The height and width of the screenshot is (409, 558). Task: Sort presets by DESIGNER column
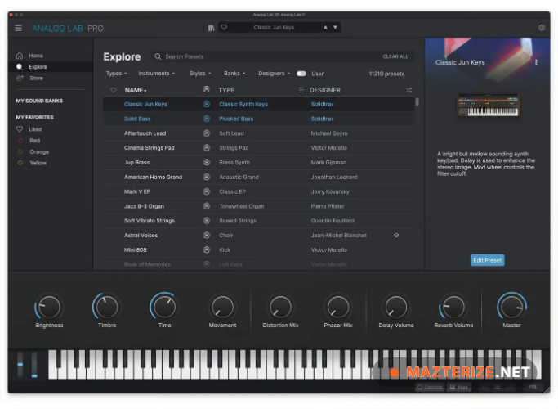[x=325, y=90]
